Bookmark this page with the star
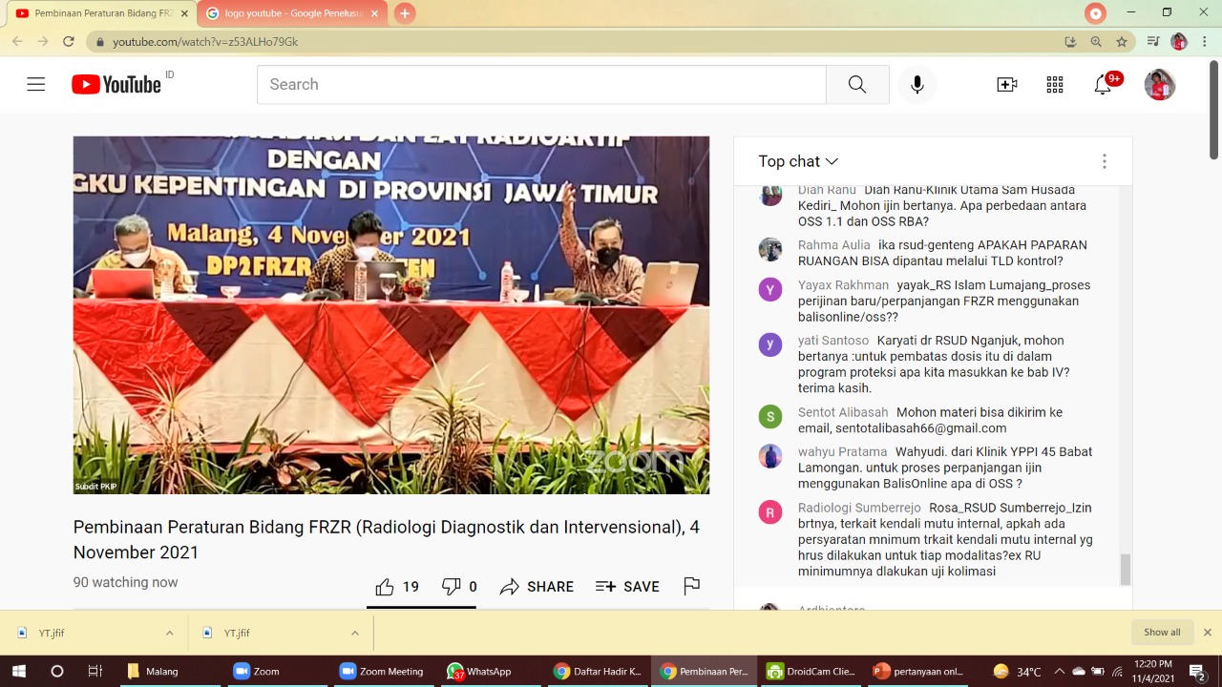 pyautogui.click(x=1122, y=42)
